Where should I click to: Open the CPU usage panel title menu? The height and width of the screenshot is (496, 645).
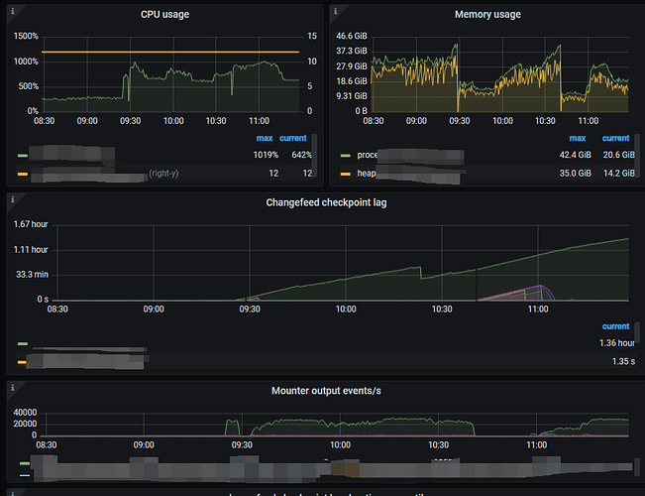(x=164, y=15)
